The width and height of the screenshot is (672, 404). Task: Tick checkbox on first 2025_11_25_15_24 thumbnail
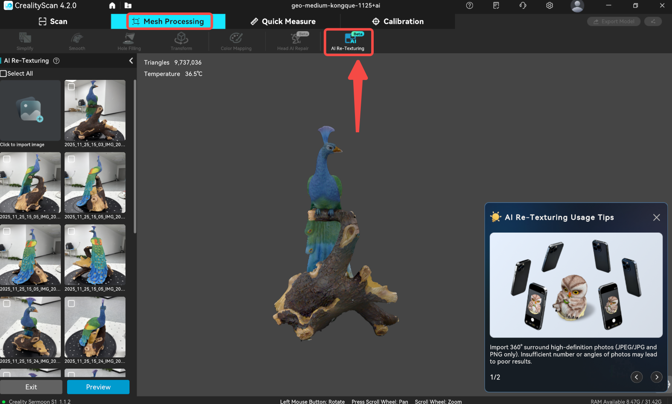pyautogui.click(x=7, y=303)
